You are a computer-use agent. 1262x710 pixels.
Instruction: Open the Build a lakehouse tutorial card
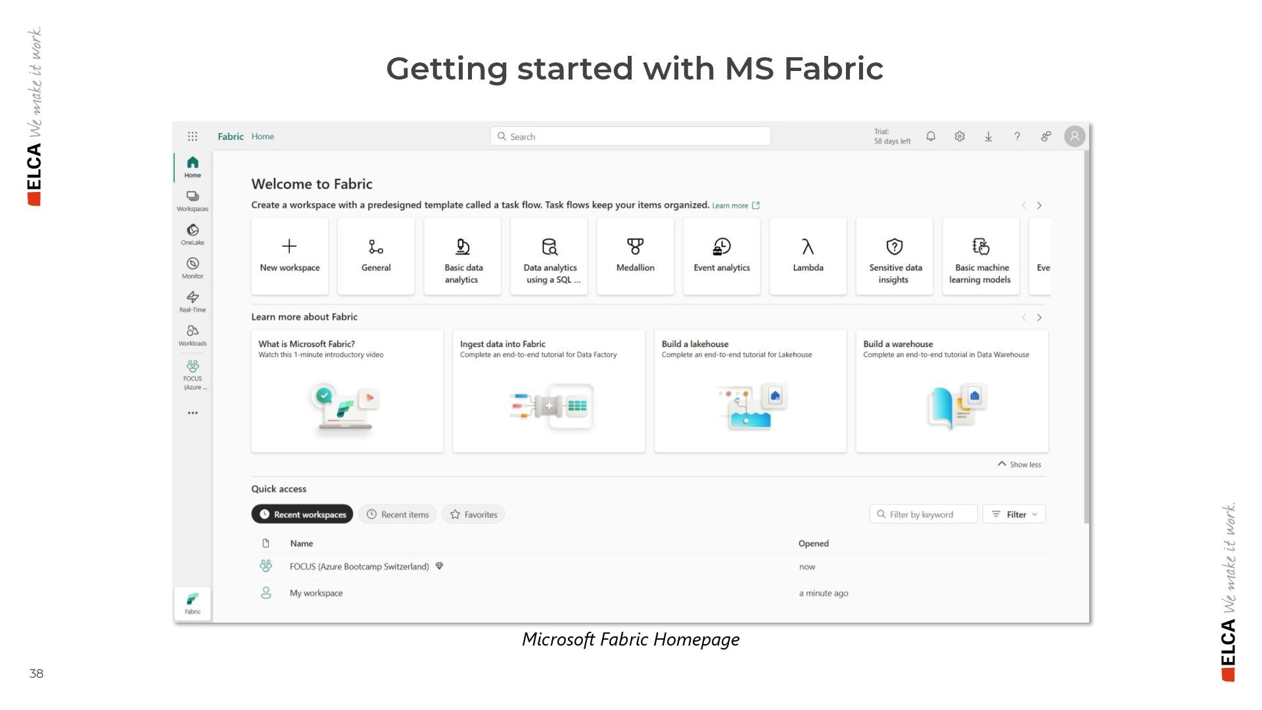pyautogui.click(x=750, y=390)
